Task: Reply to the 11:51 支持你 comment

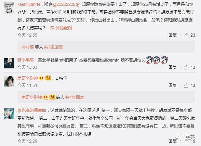Action: pos(173,85)
